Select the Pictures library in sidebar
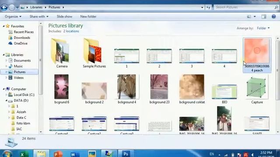Image resolution: width=280 pixels, height=157 pixels. point(19,72)
